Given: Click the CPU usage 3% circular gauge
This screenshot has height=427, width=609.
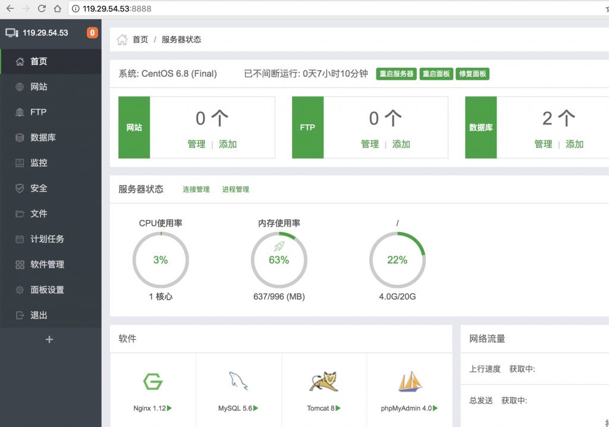Looking at the screenshot, I should click(x=161, y=260).
